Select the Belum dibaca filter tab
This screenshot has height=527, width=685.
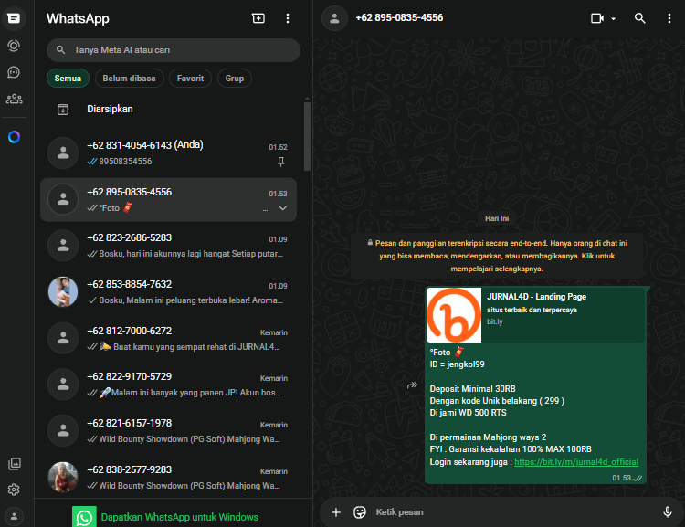click(x=129, y=79)
